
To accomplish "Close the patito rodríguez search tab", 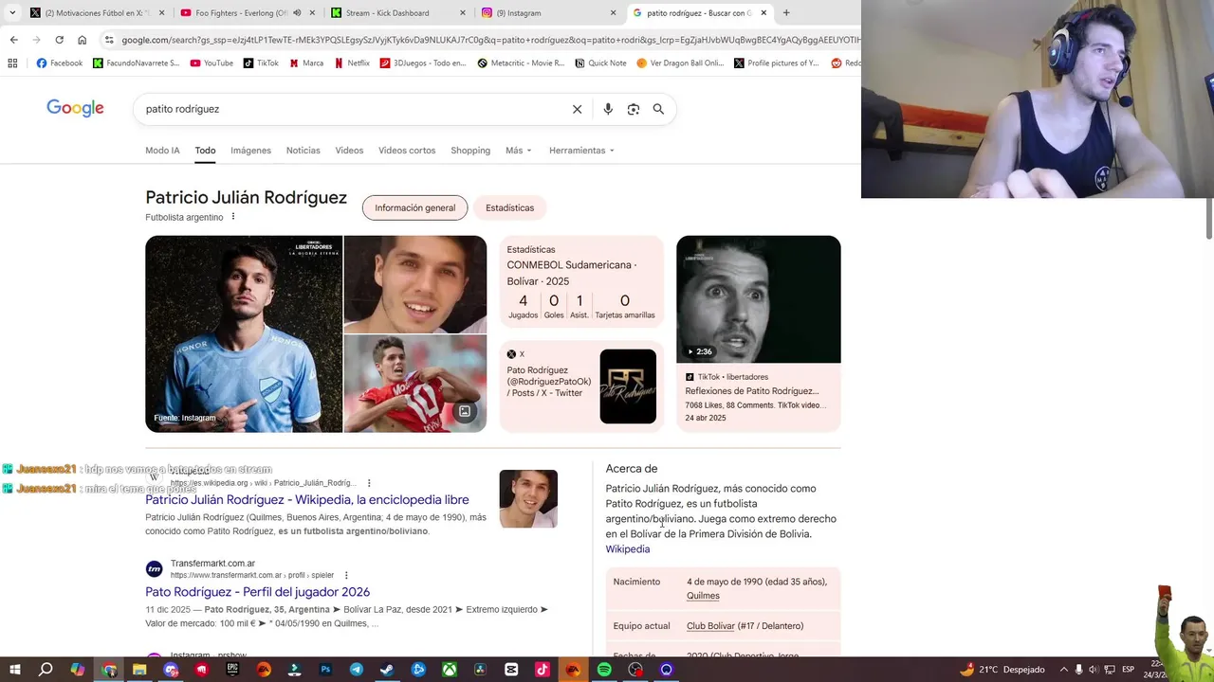I will click(763, 13).
